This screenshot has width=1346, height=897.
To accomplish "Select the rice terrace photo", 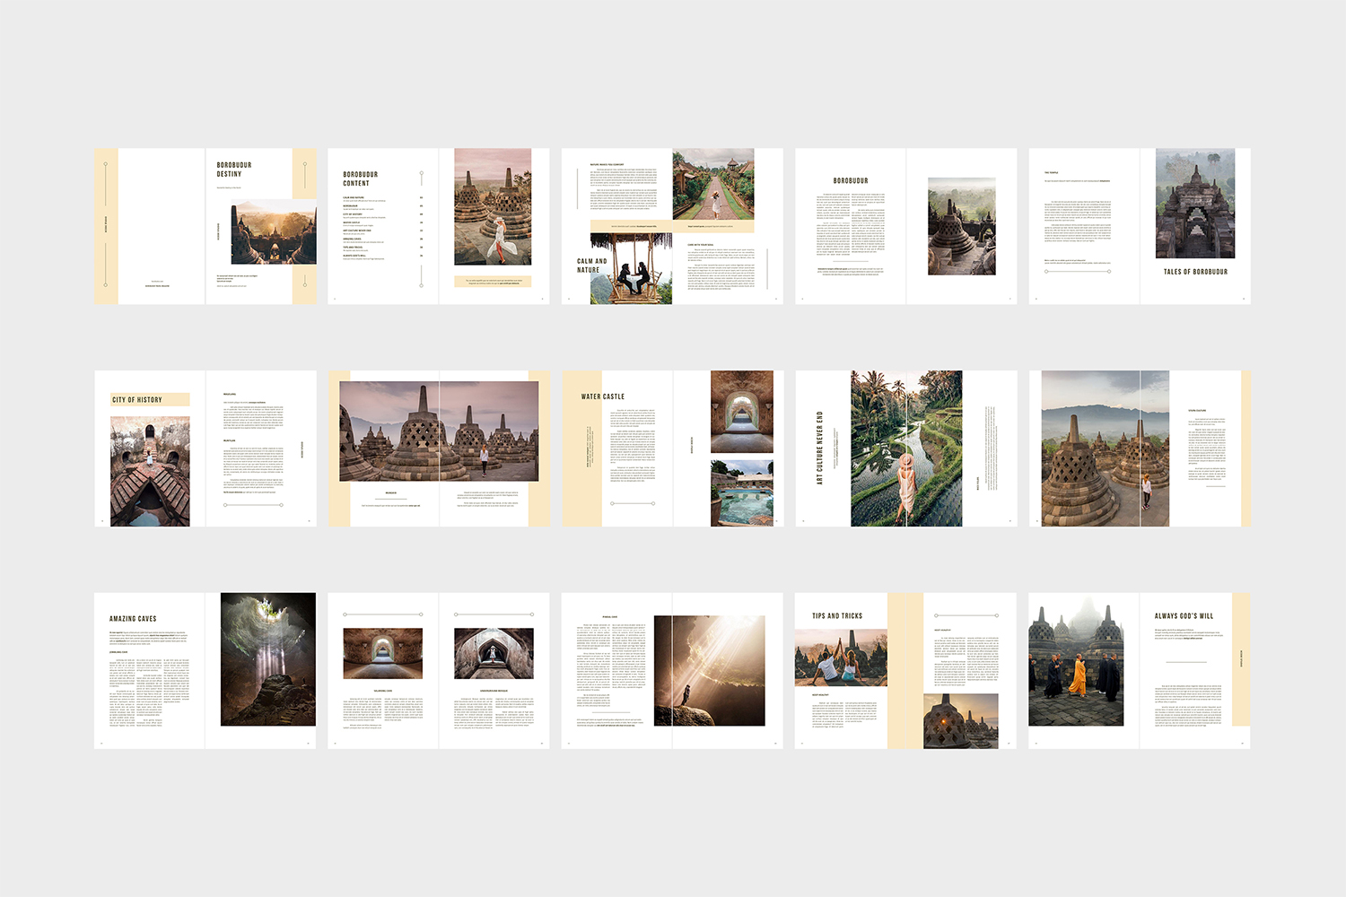I will point(906,448).
